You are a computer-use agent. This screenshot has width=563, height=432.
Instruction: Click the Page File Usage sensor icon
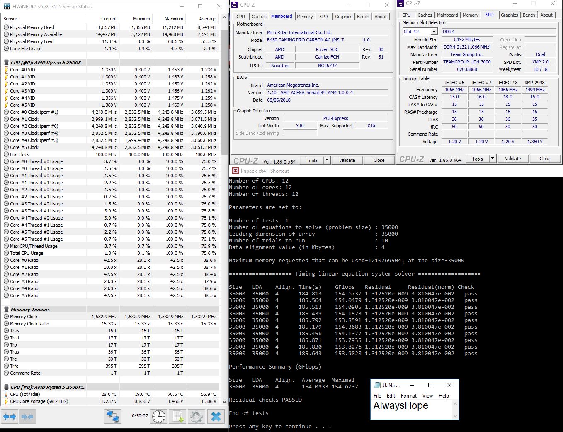[6, 49]
